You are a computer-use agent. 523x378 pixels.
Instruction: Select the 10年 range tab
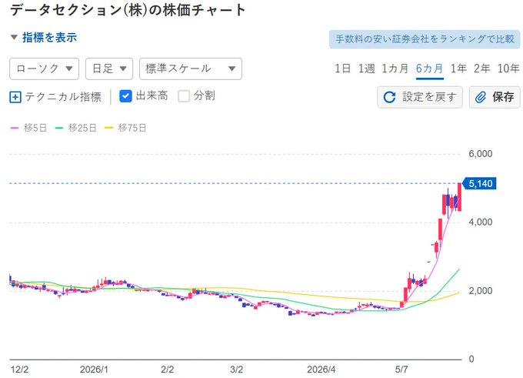click(x=508, y=69)
